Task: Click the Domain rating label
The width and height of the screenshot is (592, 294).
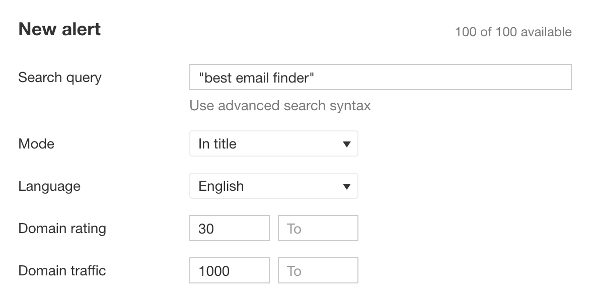Action: pos(62,228)
